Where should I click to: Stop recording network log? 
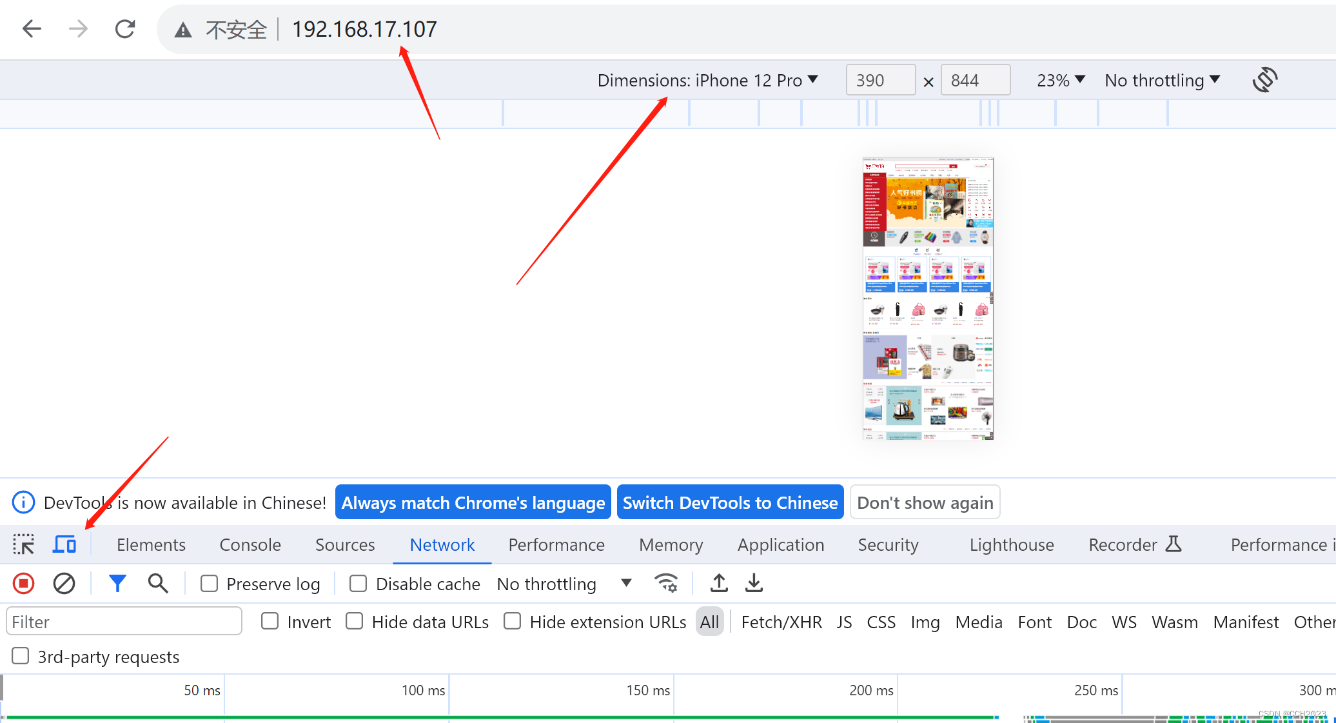click(x=24, y=584)
